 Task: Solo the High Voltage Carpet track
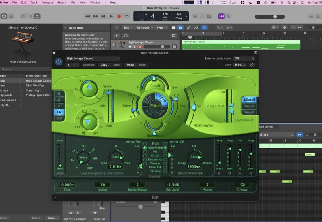click(x=135, y=47)
